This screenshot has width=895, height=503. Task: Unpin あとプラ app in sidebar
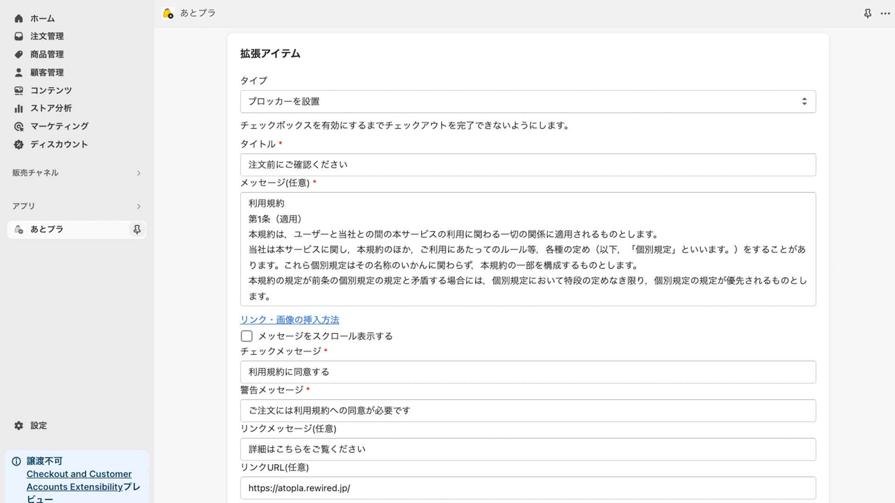[x=137, y=230]
